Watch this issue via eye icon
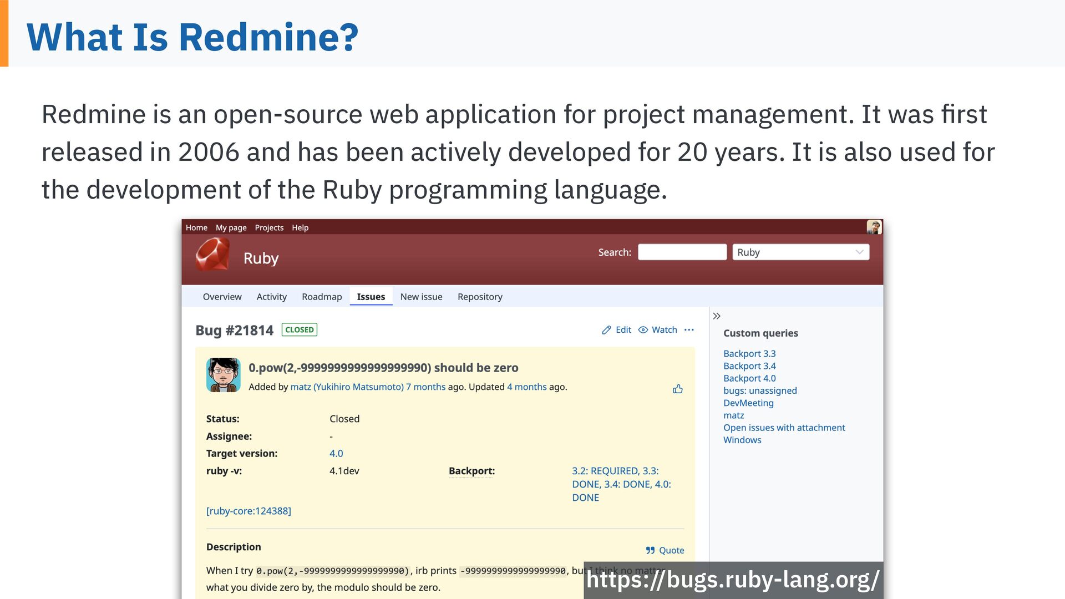 658,329
